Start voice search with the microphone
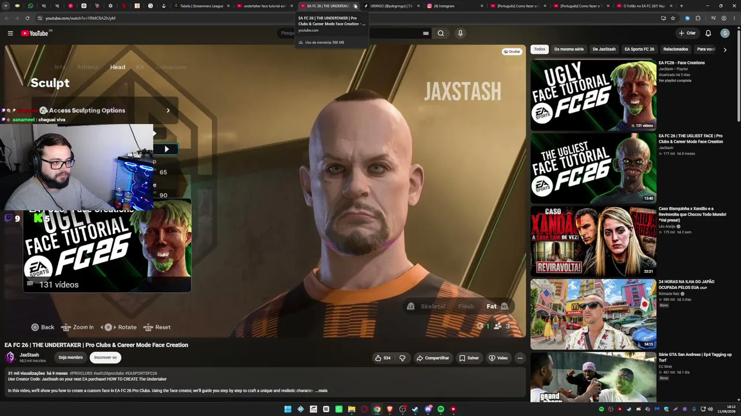741x416 pixels. point(460,33)
